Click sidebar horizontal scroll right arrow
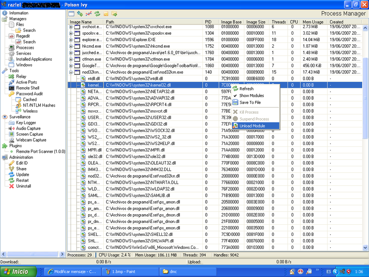Screen dimensions: 369x277 click(x=62, y=254)
